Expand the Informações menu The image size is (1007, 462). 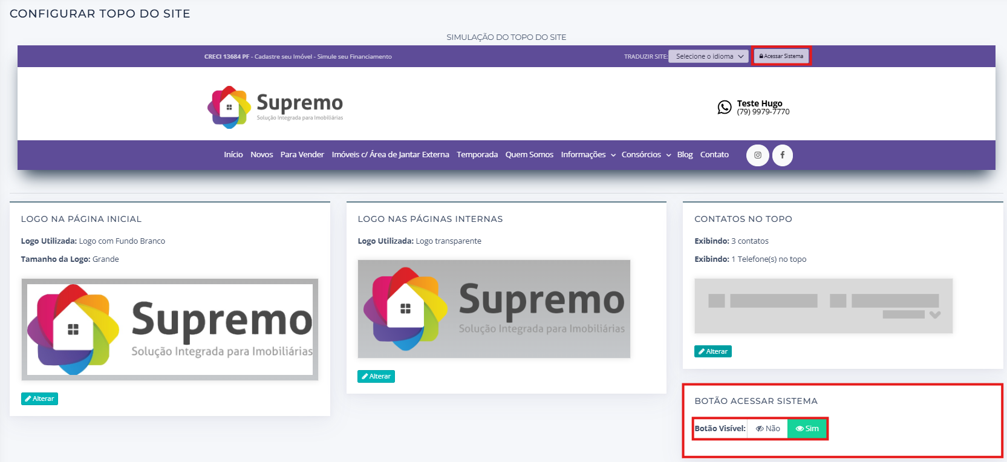coord(587,155)
